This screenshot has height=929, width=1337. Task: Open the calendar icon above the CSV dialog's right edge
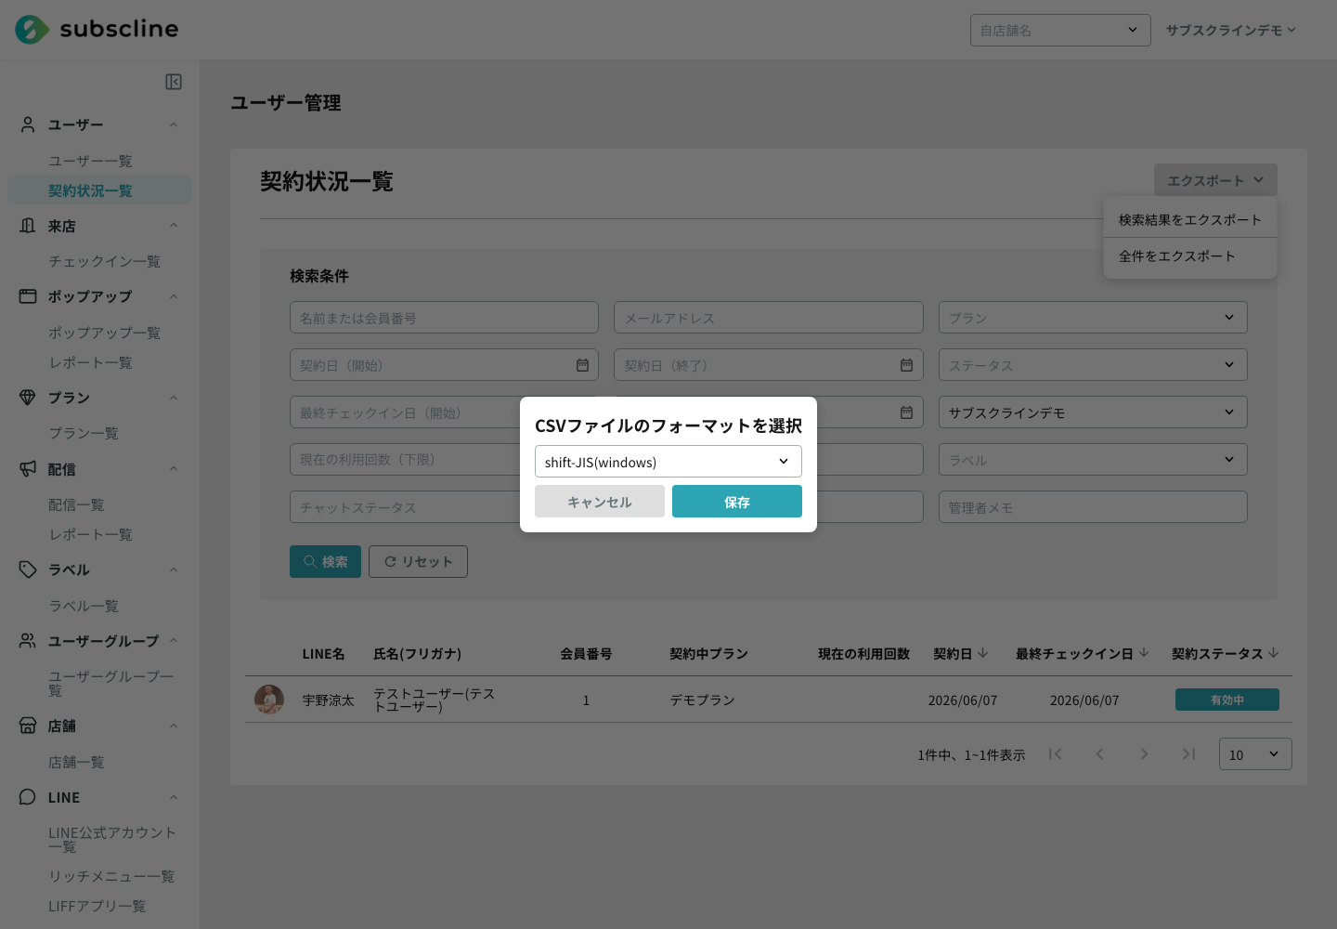click(x=906, y=412)
